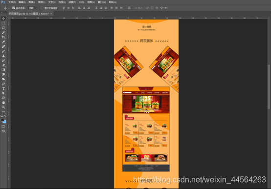Click align top edges in options bar

point(64,8)
